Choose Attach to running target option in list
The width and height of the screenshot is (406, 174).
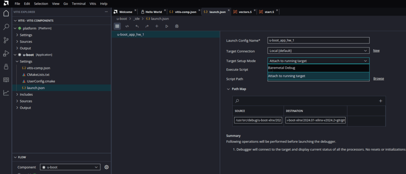[318, 76]
